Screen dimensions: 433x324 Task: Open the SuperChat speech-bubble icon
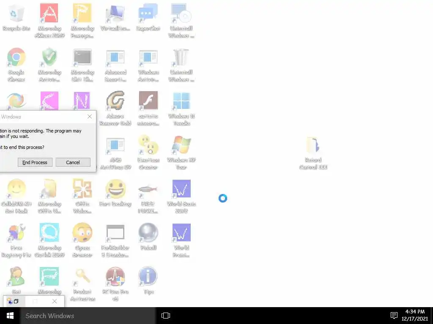[x=148, y=17]
